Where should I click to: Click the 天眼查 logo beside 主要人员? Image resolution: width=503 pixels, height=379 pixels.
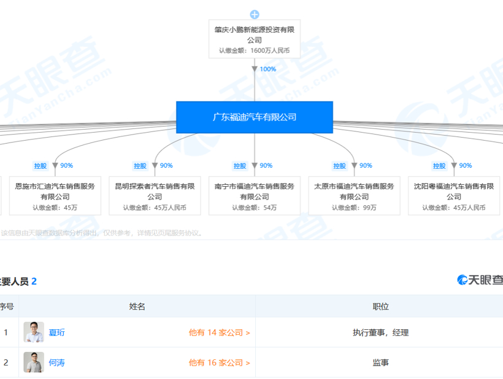point(480,280)
